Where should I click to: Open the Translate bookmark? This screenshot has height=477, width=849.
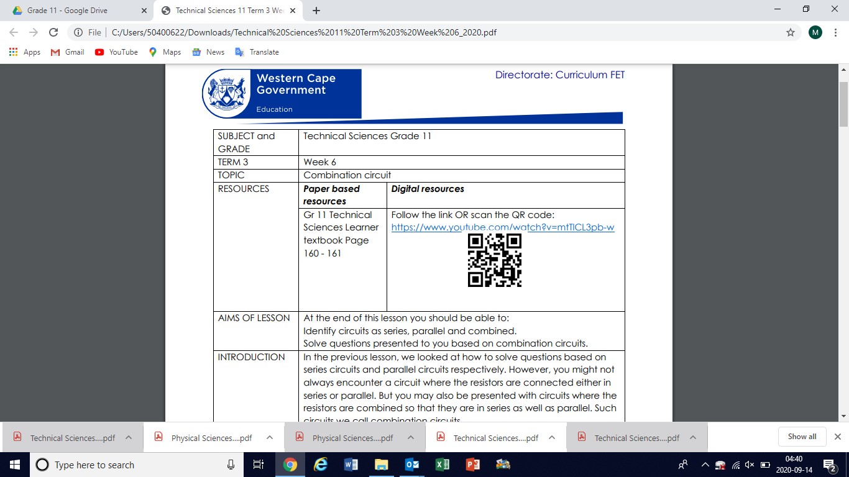pyautogui.click(x=257, y=52)
